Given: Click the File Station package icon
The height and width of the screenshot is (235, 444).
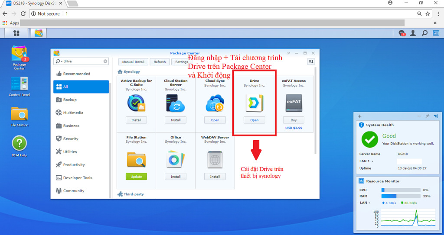Looking at the screenshot, I should [x=136, y=160].
